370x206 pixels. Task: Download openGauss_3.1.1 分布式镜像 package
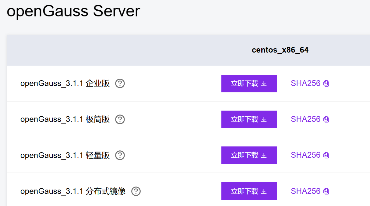click(249, 191)
